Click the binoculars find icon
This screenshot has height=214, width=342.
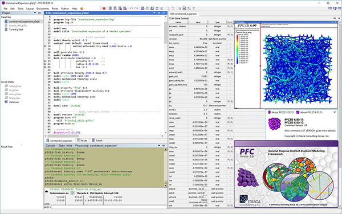tap(142, 9)
